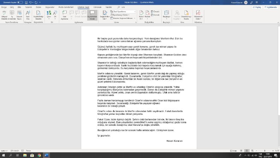Screen dimensions: 280x158
Task: Add a Yeni Açıklama comment
Action: (x=65, y=15)
